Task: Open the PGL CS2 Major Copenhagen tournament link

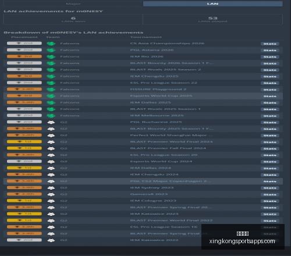Action: (x=171, y=181)
